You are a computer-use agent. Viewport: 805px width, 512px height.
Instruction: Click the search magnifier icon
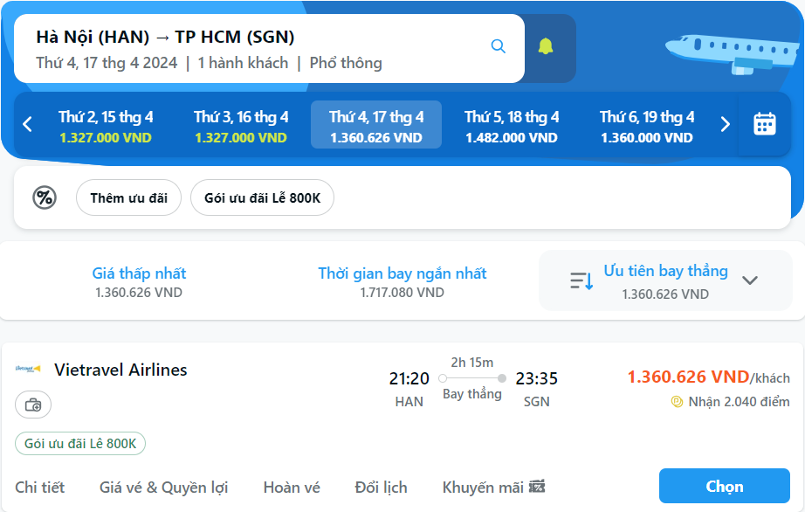[x=498, y=46]
